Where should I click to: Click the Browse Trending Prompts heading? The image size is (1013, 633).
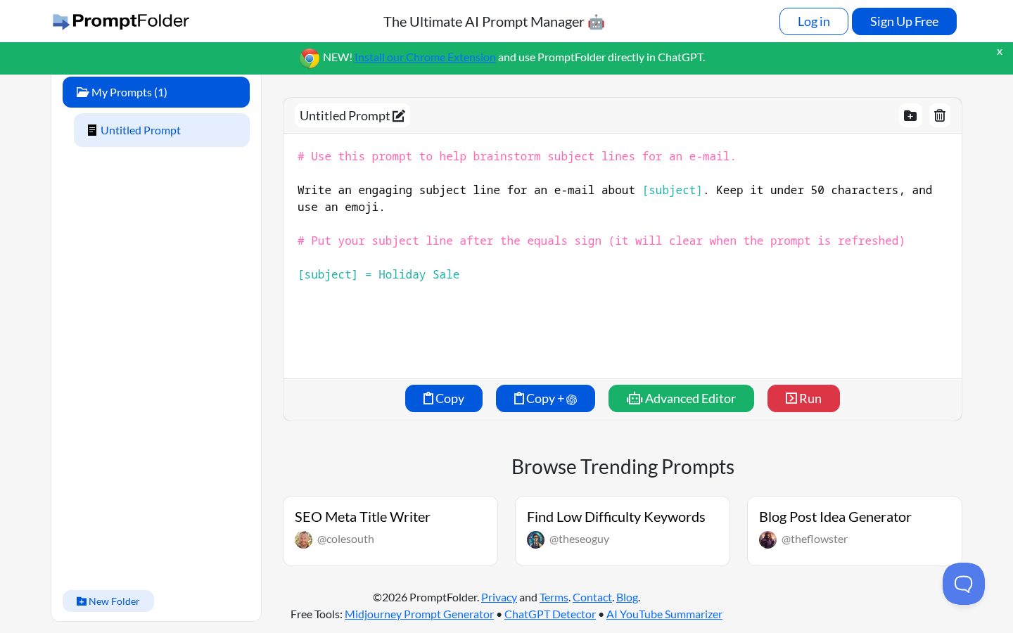coord(623,467)
